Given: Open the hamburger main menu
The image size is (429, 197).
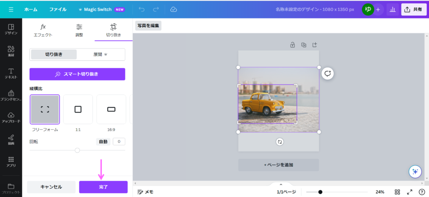Looking at the screenshot, I should 11,9.
